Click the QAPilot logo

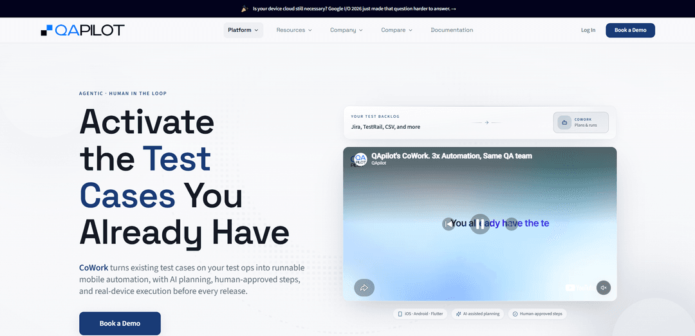[82, 30]
